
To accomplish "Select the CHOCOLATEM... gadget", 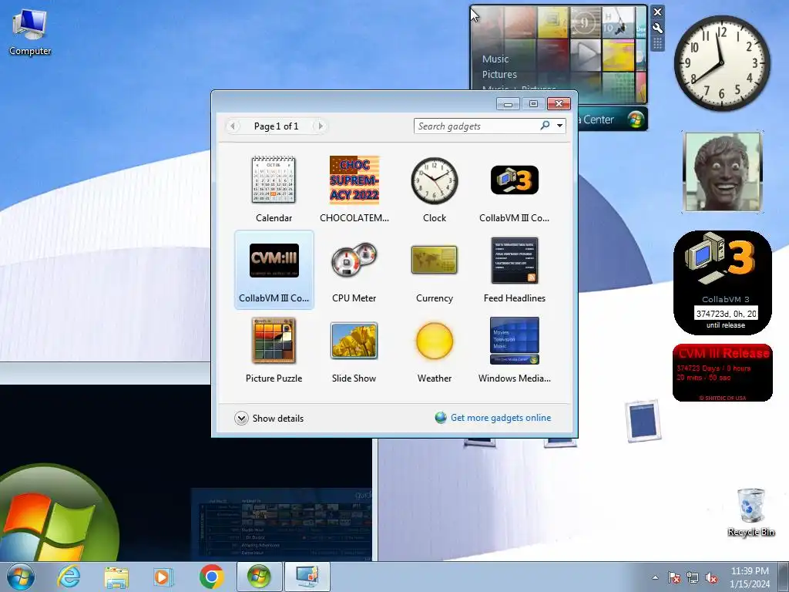I will click(354, 190).
